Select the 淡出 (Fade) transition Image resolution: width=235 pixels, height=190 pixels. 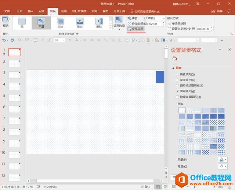pyautogui.click(x=61, y=23)
